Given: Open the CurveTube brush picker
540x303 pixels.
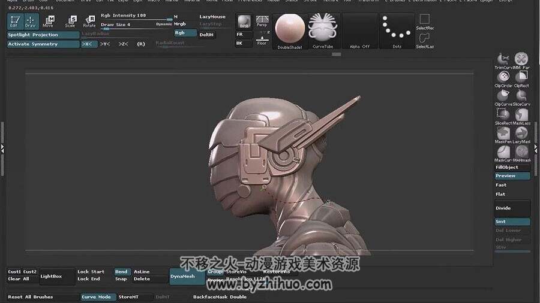Looking at the screenshot, I should [x=323, y=31].
